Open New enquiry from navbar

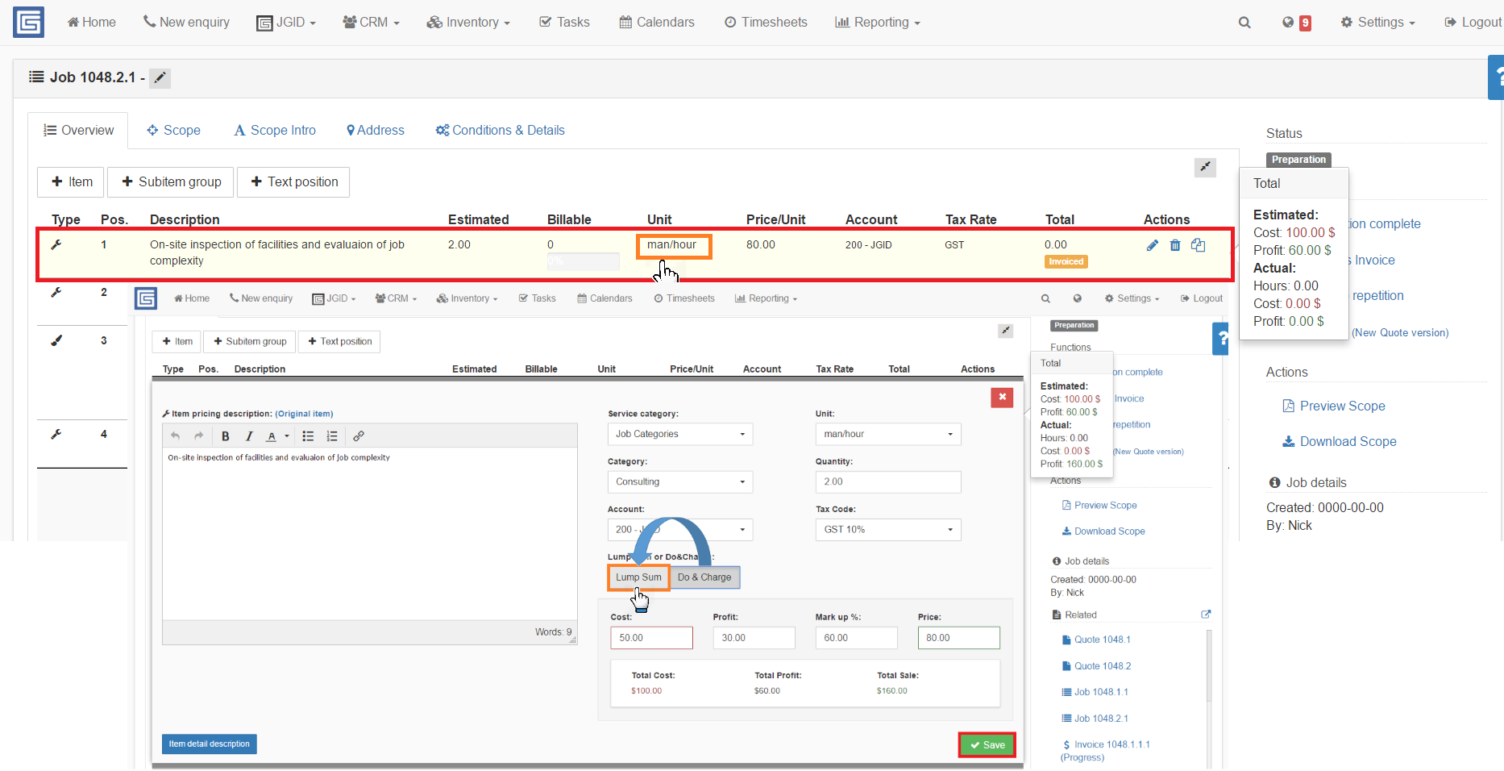click(x=186, y=23)
